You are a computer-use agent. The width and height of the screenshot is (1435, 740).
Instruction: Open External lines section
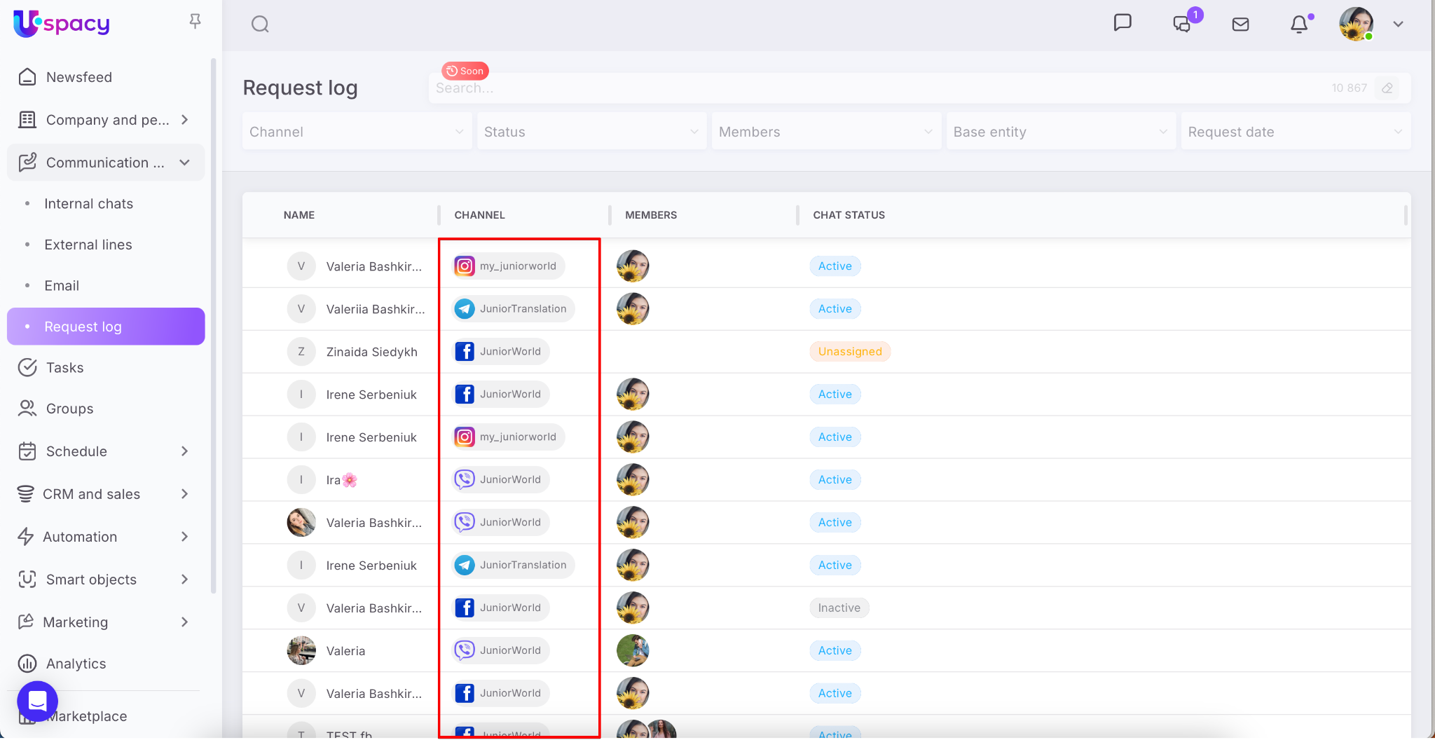pyautogui.click(x=88, y=245)
